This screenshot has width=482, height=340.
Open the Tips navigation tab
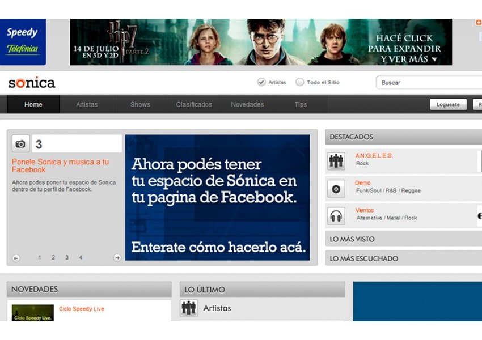301,104
